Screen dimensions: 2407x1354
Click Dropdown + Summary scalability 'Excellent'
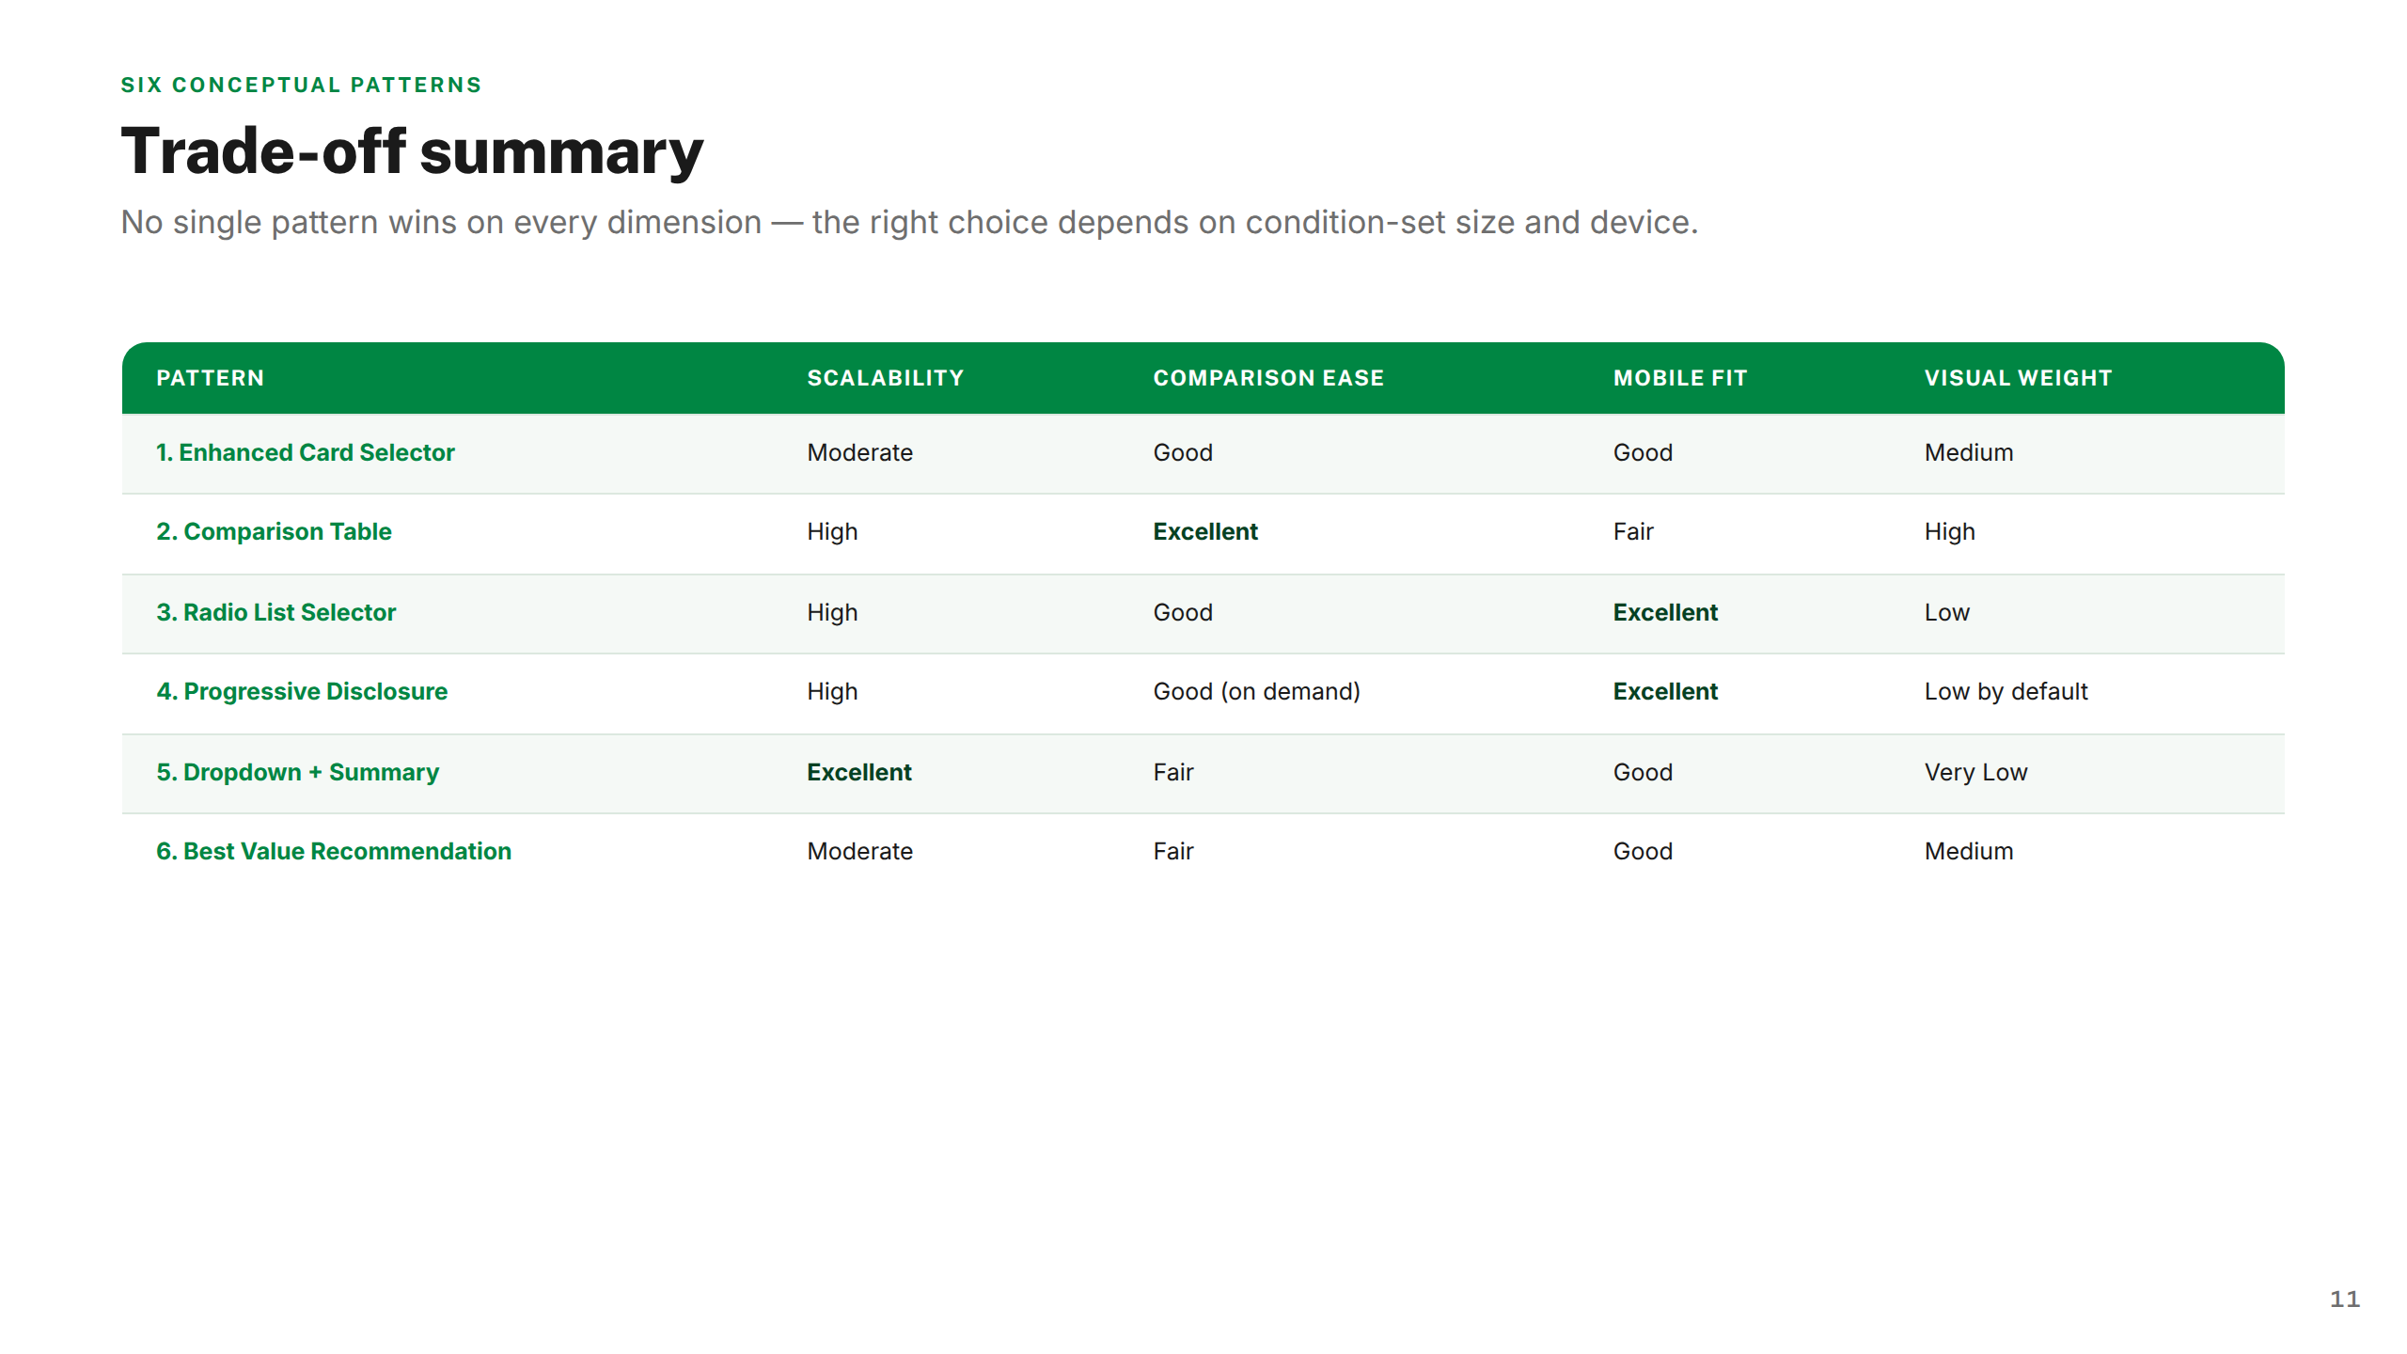pyautogui.click(x=858, y=772)
